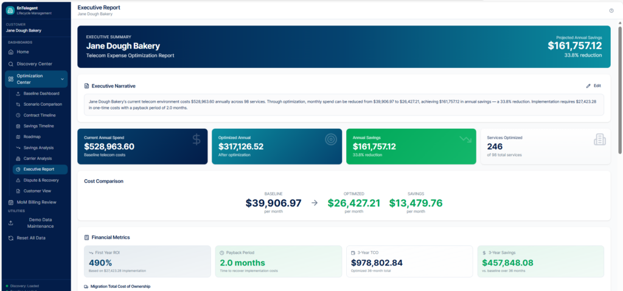
Task: Edit the Executive Narrative
Action: 593,86
